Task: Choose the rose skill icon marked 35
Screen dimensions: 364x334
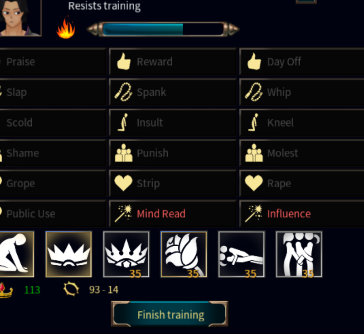Action: [x=184, y=254]
